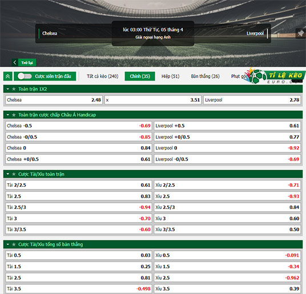Collapse the tổng số bàn thắng arrow
Viewport: 306px width, 294px height.
8,244
